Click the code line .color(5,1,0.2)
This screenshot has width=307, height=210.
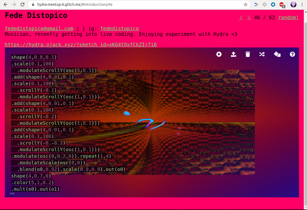33,183
